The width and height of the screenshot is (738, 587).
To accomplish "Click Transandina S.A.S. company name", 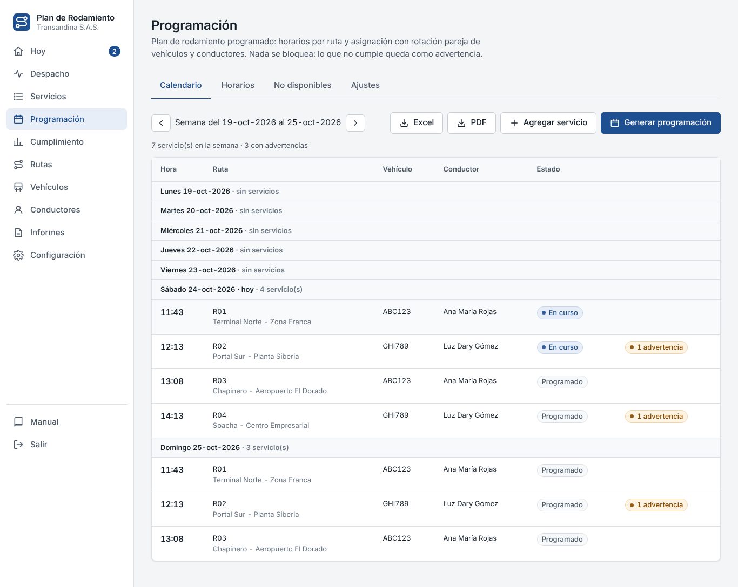I will pos(68,28).
